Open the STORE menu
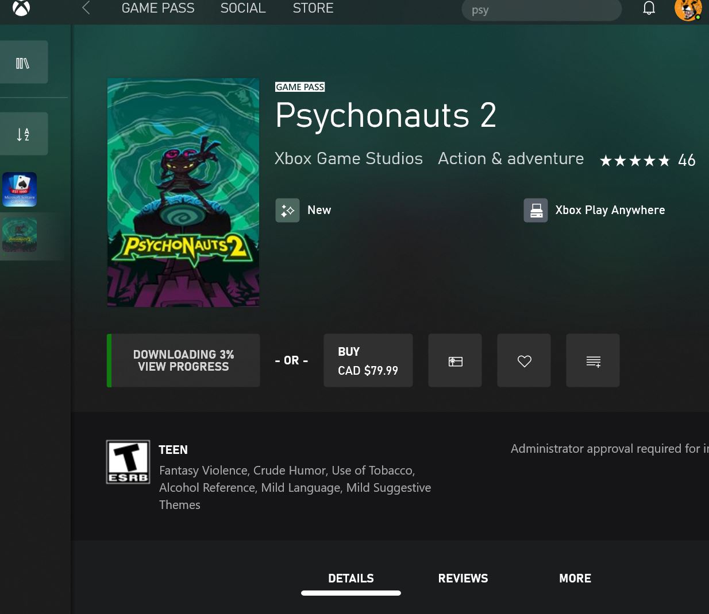The width and height of the screenshot is (709, 614). click(313, 8)
